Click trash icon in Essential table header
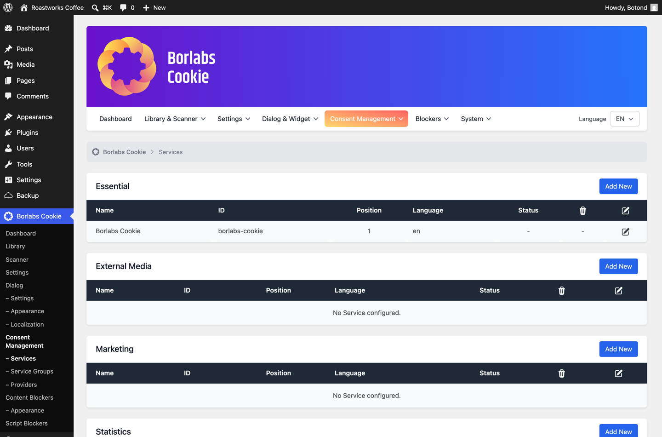The width and height of the screenshot is (662, 437). tap(582, 210)
